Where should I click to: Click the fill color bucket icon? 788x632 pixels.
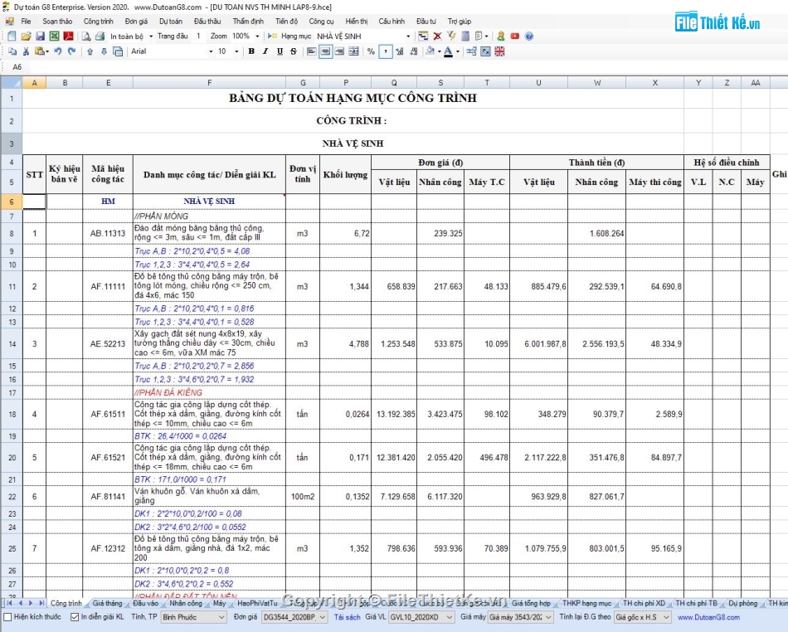coord(430,51)
